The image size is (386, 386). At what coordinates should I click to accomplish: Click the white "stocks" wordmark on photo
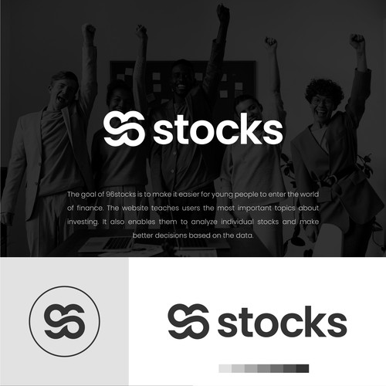(218, 129)
